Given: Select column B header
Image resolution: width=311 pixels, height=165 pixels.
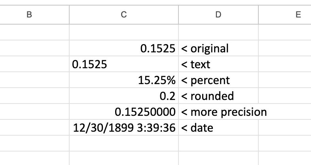Looking at the screenshot, I should tap(28, 15).
